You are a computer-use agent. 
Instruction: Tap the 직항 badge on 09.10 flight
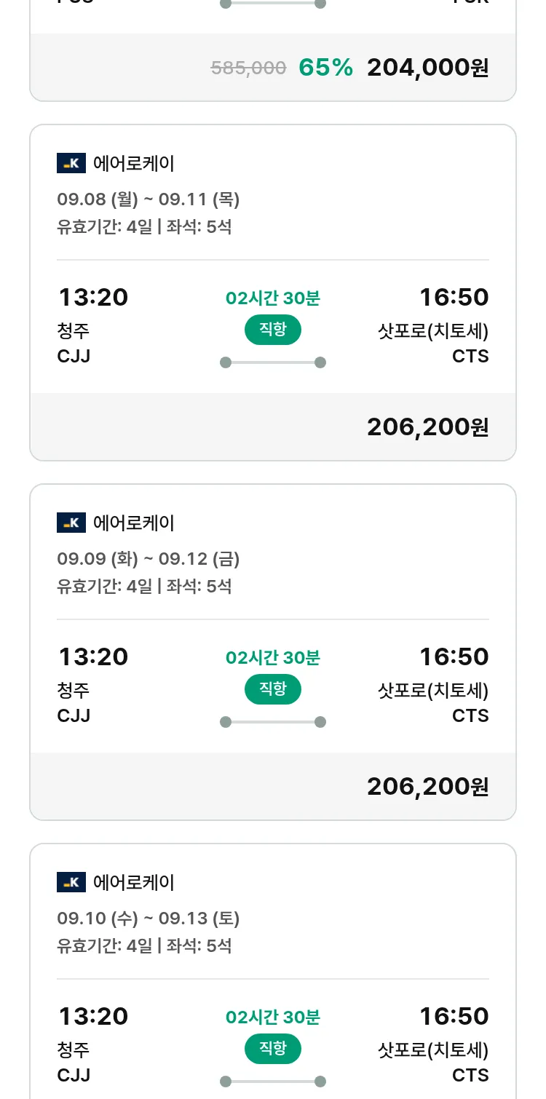(x=273, y=1049)
